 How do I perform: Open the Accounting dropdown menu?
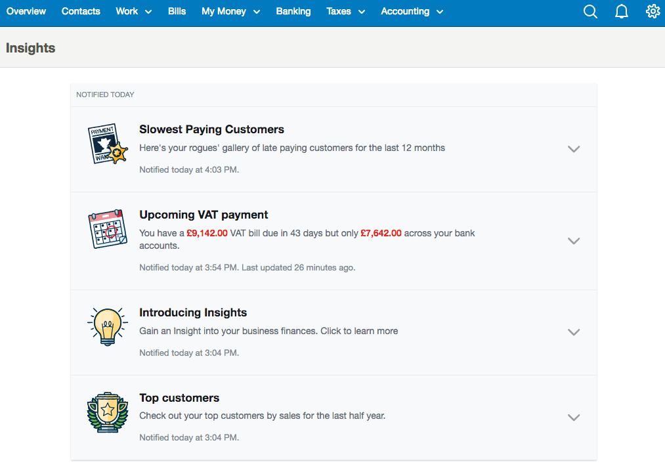coord(412,11)
